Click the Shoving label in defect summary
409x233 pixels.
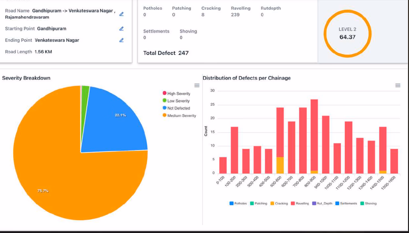tap(189, 31)
